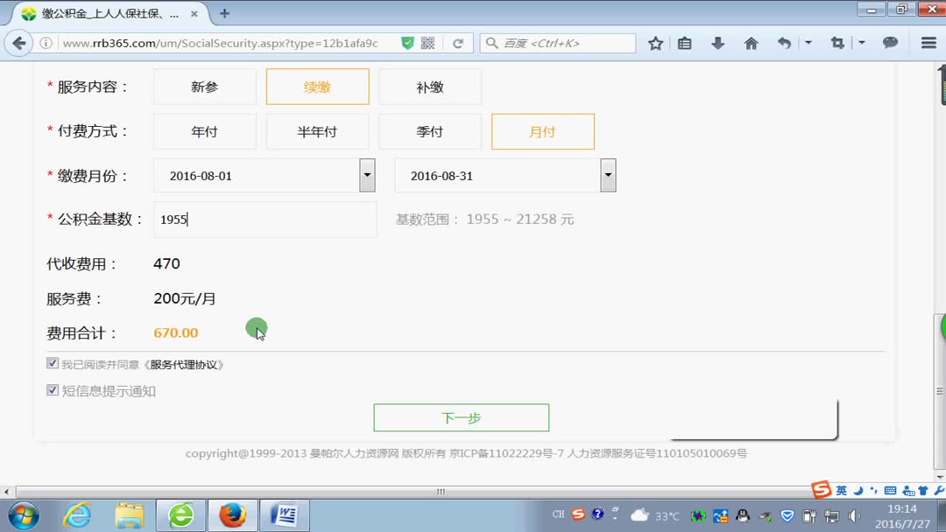Image resolution: width=946 pixels, height=532 pixels.
Task: Open the chat bubble icon in the toolbar
Action: [x=893, y=42]
